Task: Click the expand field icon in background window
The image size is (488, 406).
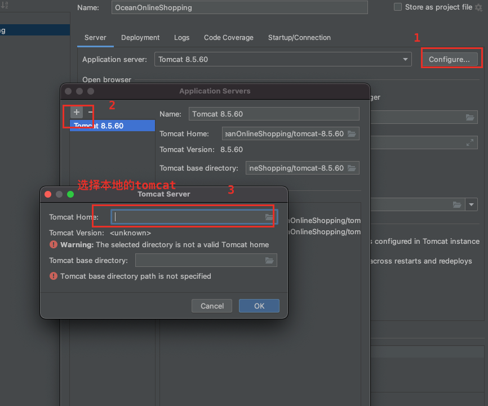Action: (x=470, y=142)
